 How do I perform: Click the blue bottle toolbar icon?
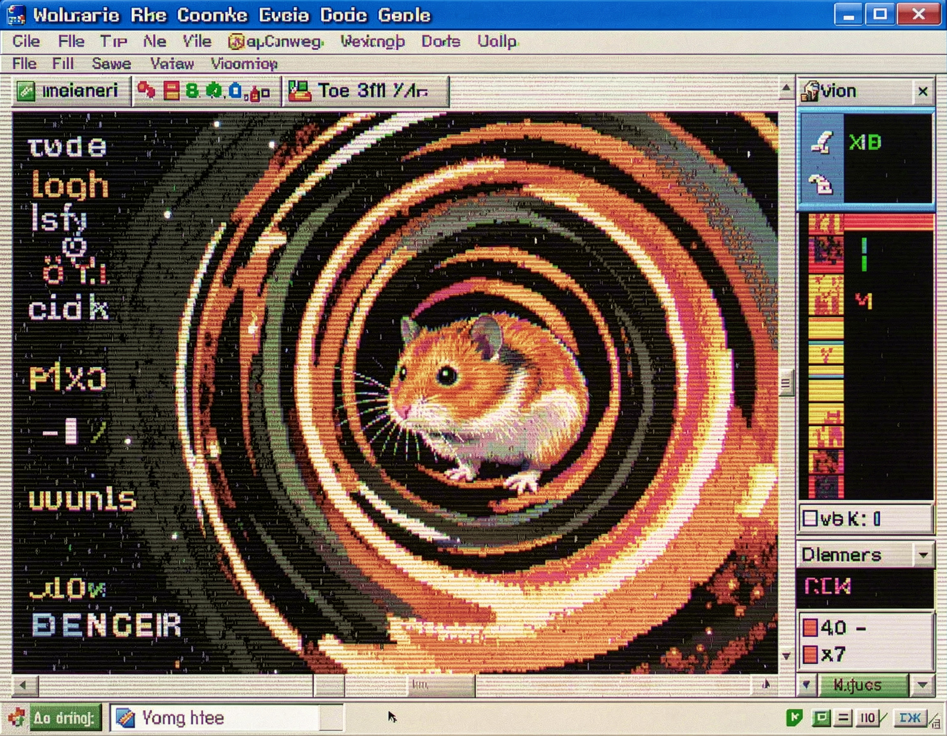(x=235, y=91)
